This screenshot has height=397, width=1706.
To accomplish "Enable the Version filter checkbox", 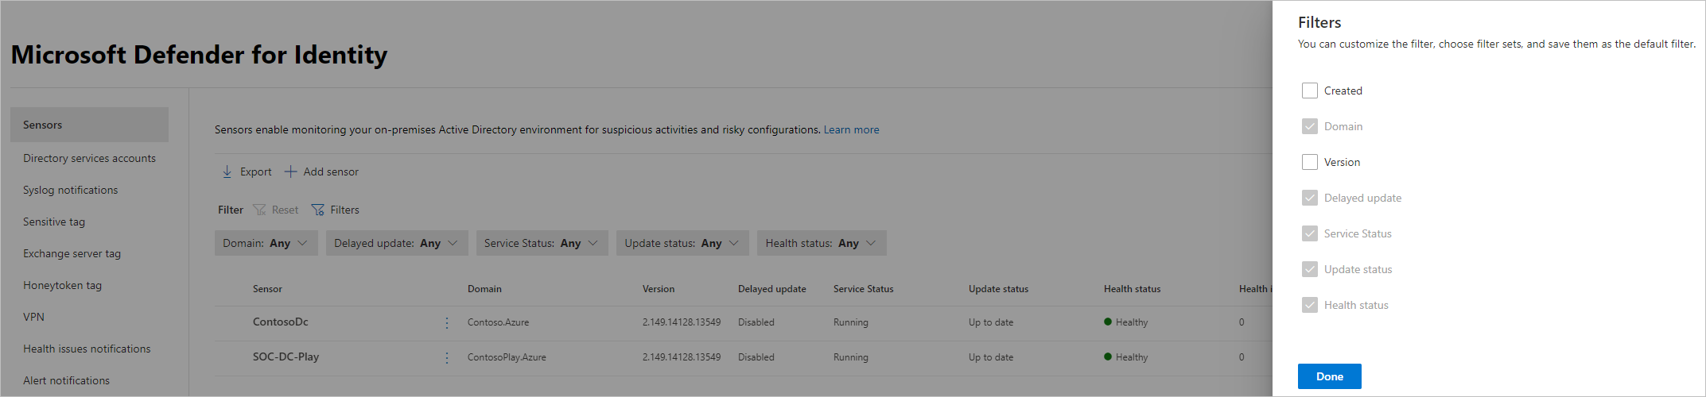I will click(x=1309, y=162).
